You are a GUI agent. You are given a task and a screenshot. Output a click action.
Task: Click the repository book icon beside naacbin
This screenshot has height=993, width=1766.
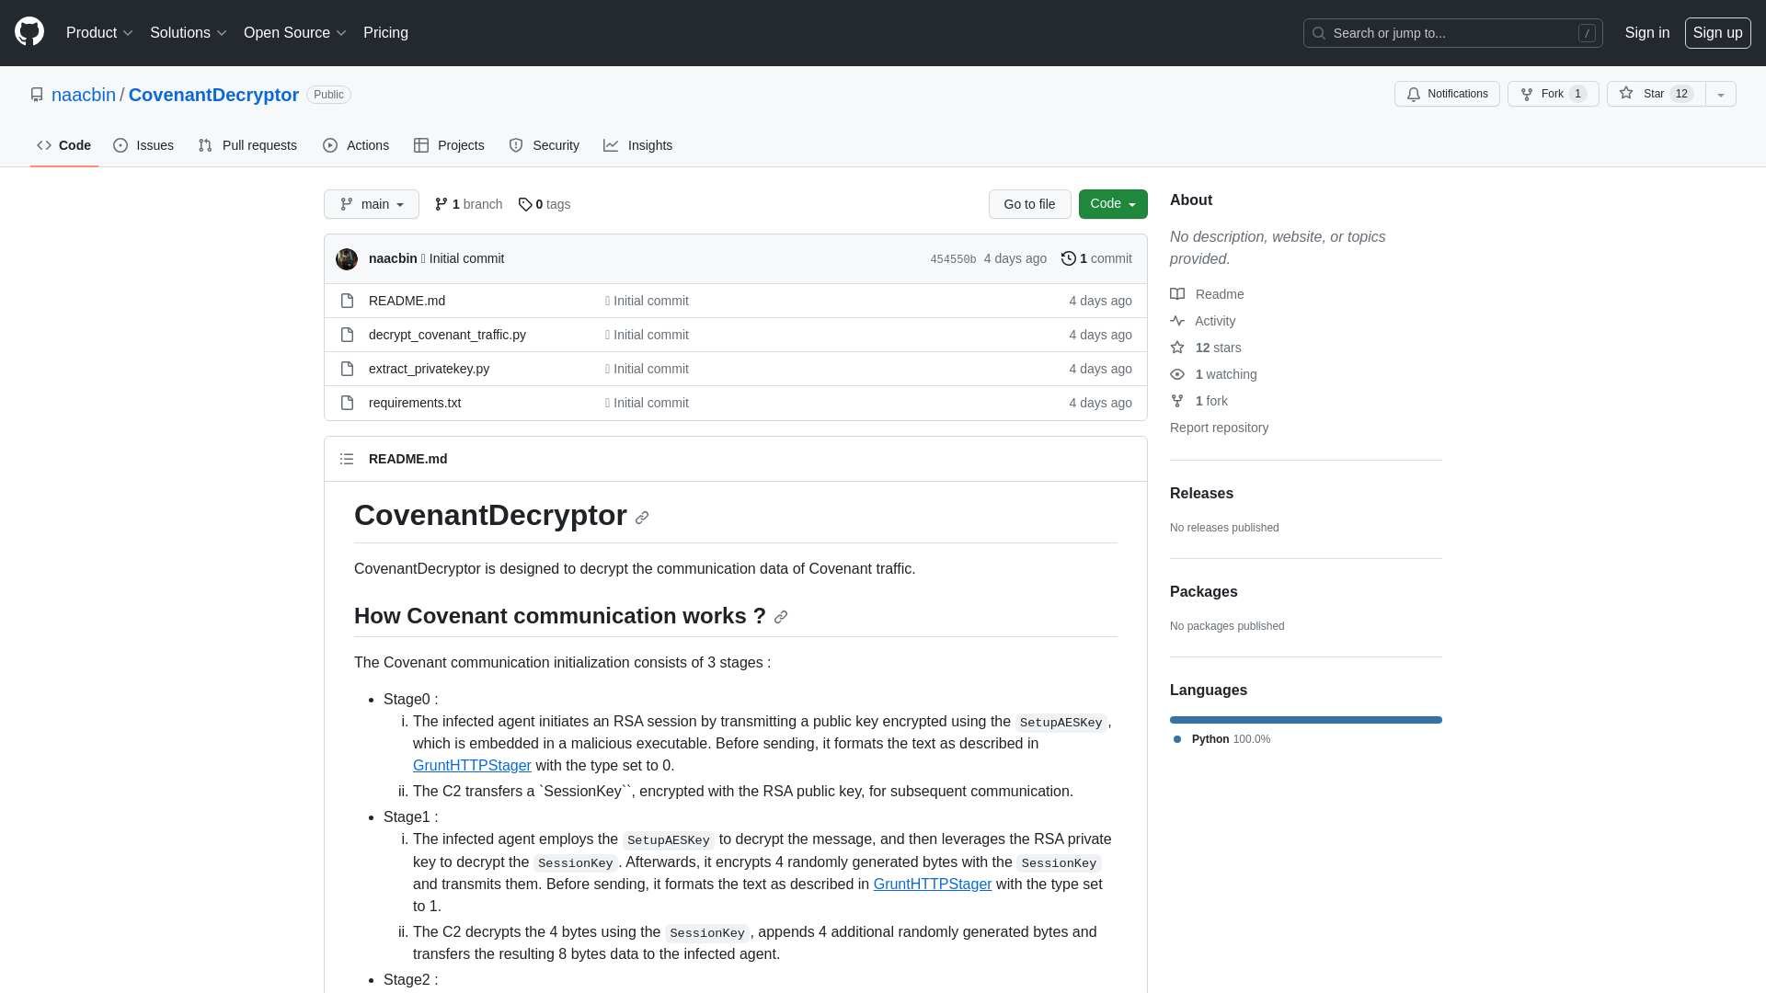(x=37, y=95)
